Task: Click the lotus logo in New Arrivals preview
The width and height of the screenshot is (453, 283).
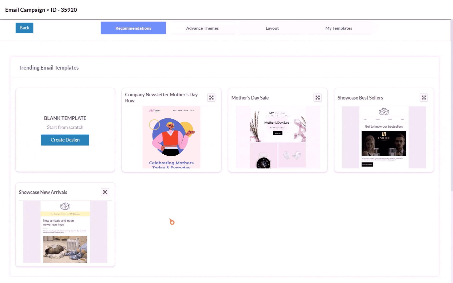Action: click(x=65, y=206)
